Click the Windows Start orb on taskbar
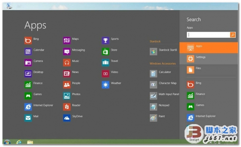This screenshot has width=241, height=147. [x=7, y=142]
